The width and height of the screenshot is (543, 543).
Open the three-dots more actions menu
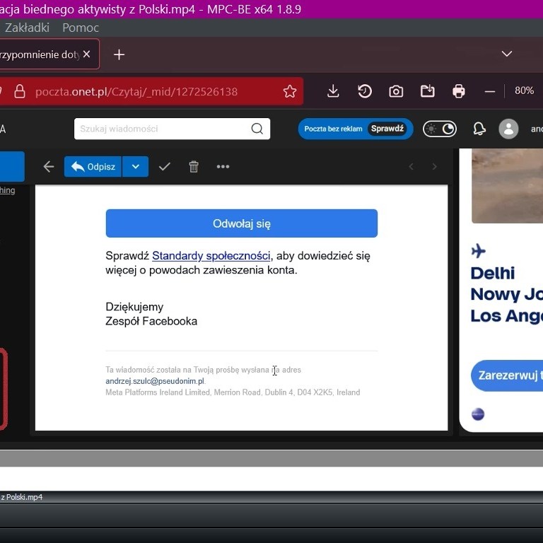223,167
